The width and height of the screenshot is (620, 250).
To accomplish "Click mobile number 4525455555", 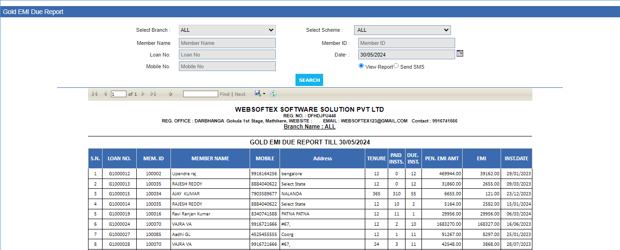I will click(x=264, y=234).
